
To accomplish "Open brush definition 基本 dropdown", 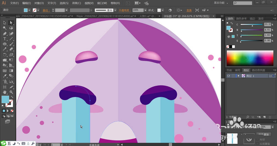I will point(115,10).
